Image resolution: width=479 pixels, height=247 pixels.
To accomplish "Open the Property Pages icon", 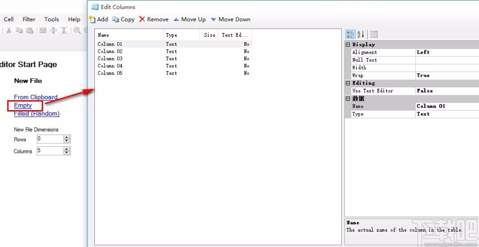I will pos(374,34).
